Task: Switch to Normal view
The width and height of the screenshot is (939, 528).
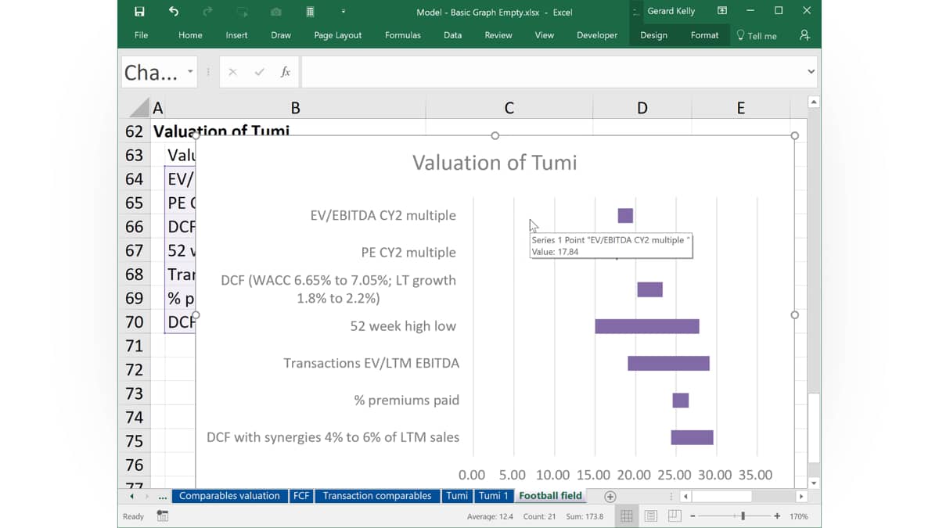Action: click(x=627, y=516)
